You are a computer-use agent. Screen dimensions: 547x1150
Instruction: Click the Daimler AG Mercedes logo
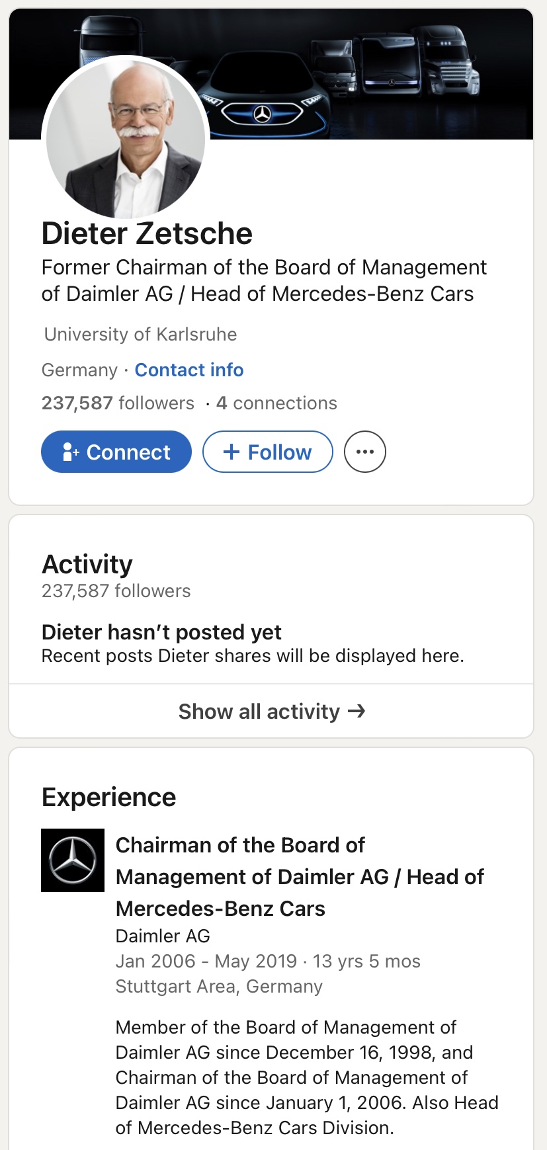click(73, 860)
